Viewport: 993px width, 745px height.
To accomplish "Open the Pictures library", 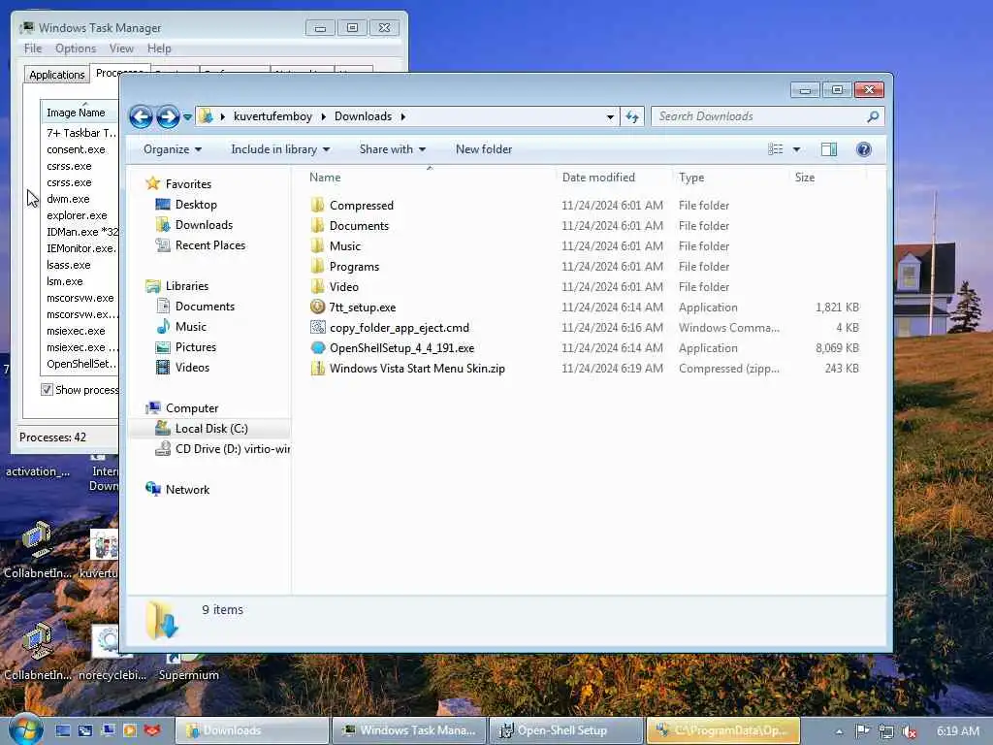I will [x=195, y=347].
